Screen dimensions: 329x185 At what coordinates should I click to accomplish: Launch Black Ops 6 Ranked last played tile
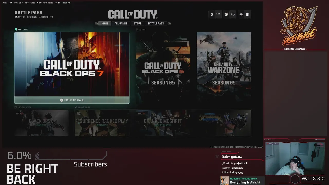[x=41, y=123]
